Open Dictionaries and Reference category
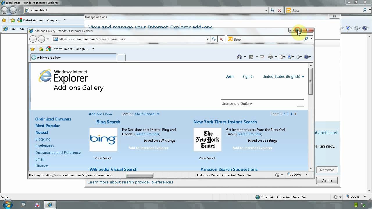This screenshot has height=209, width=372. [x=58, y=152]
